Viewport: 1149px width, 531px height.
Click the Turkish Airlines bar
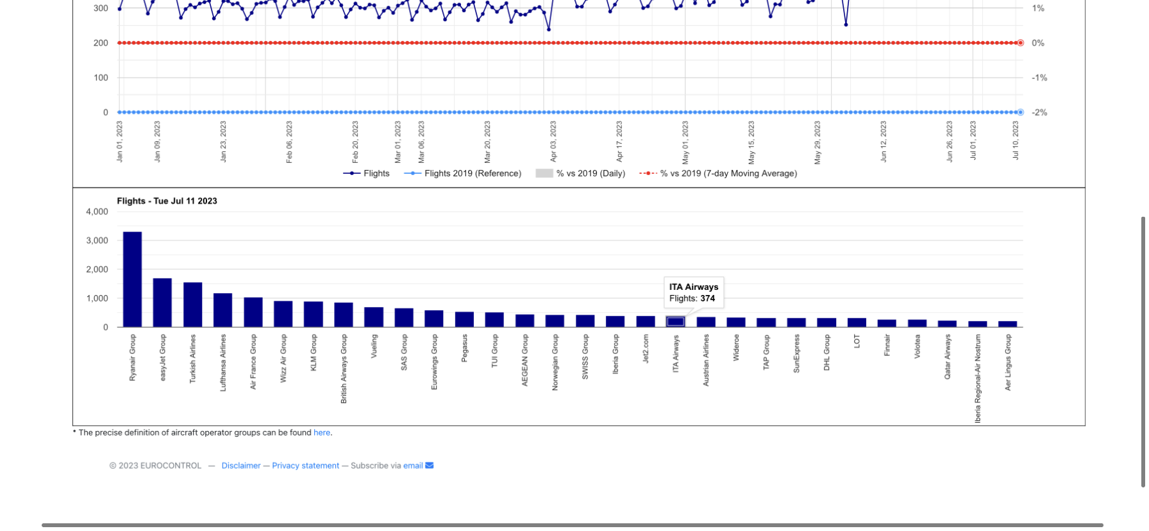(x=192, y=305)
